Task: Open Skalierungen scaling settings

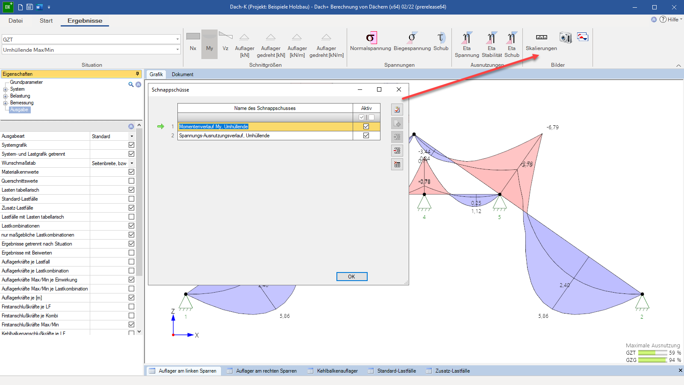Action: (541, 42)
